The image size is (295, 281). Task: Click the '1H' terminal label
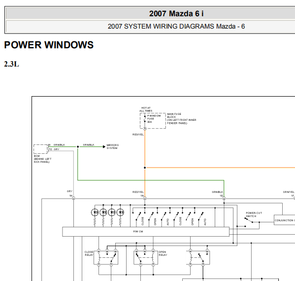tap(71, 196)
